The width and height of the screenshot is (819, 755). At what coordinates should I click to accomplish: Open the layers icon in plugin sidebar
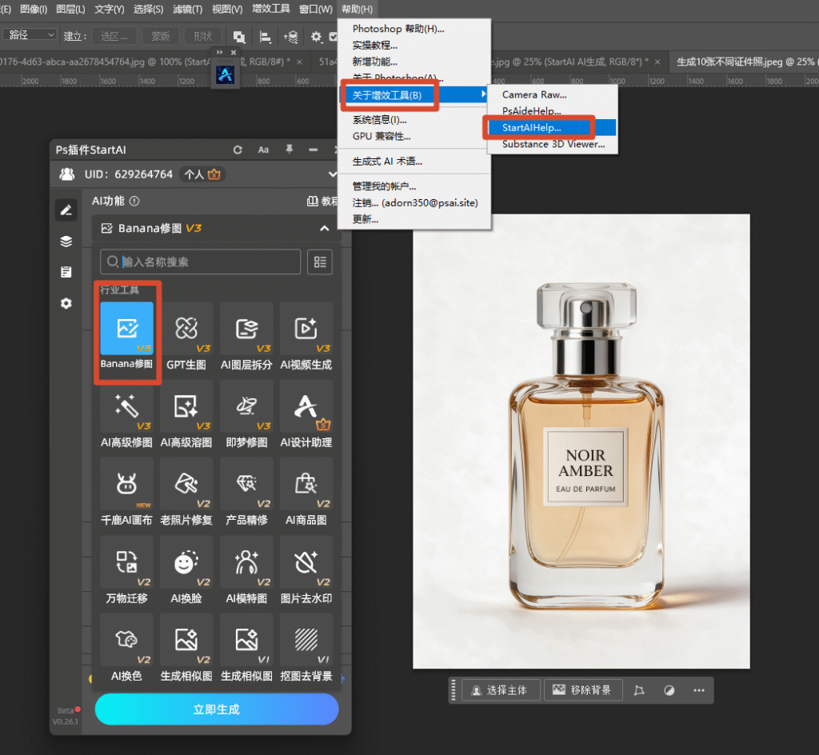(x=66, y=242)
